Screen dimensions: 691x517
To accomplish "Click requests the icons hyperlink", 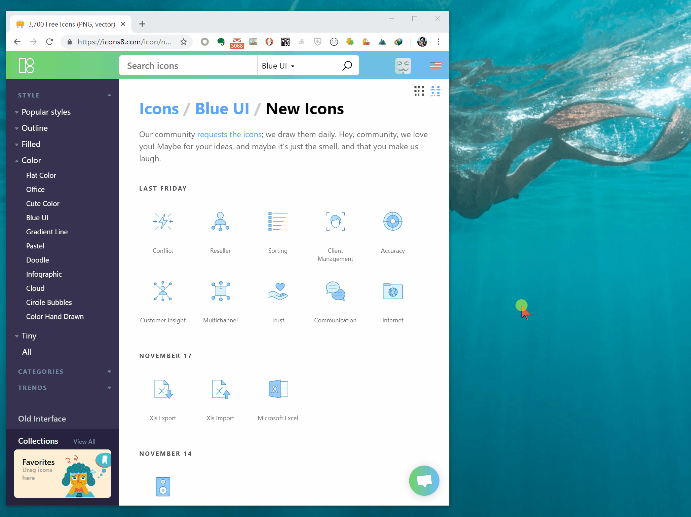I will coord(229,134).
